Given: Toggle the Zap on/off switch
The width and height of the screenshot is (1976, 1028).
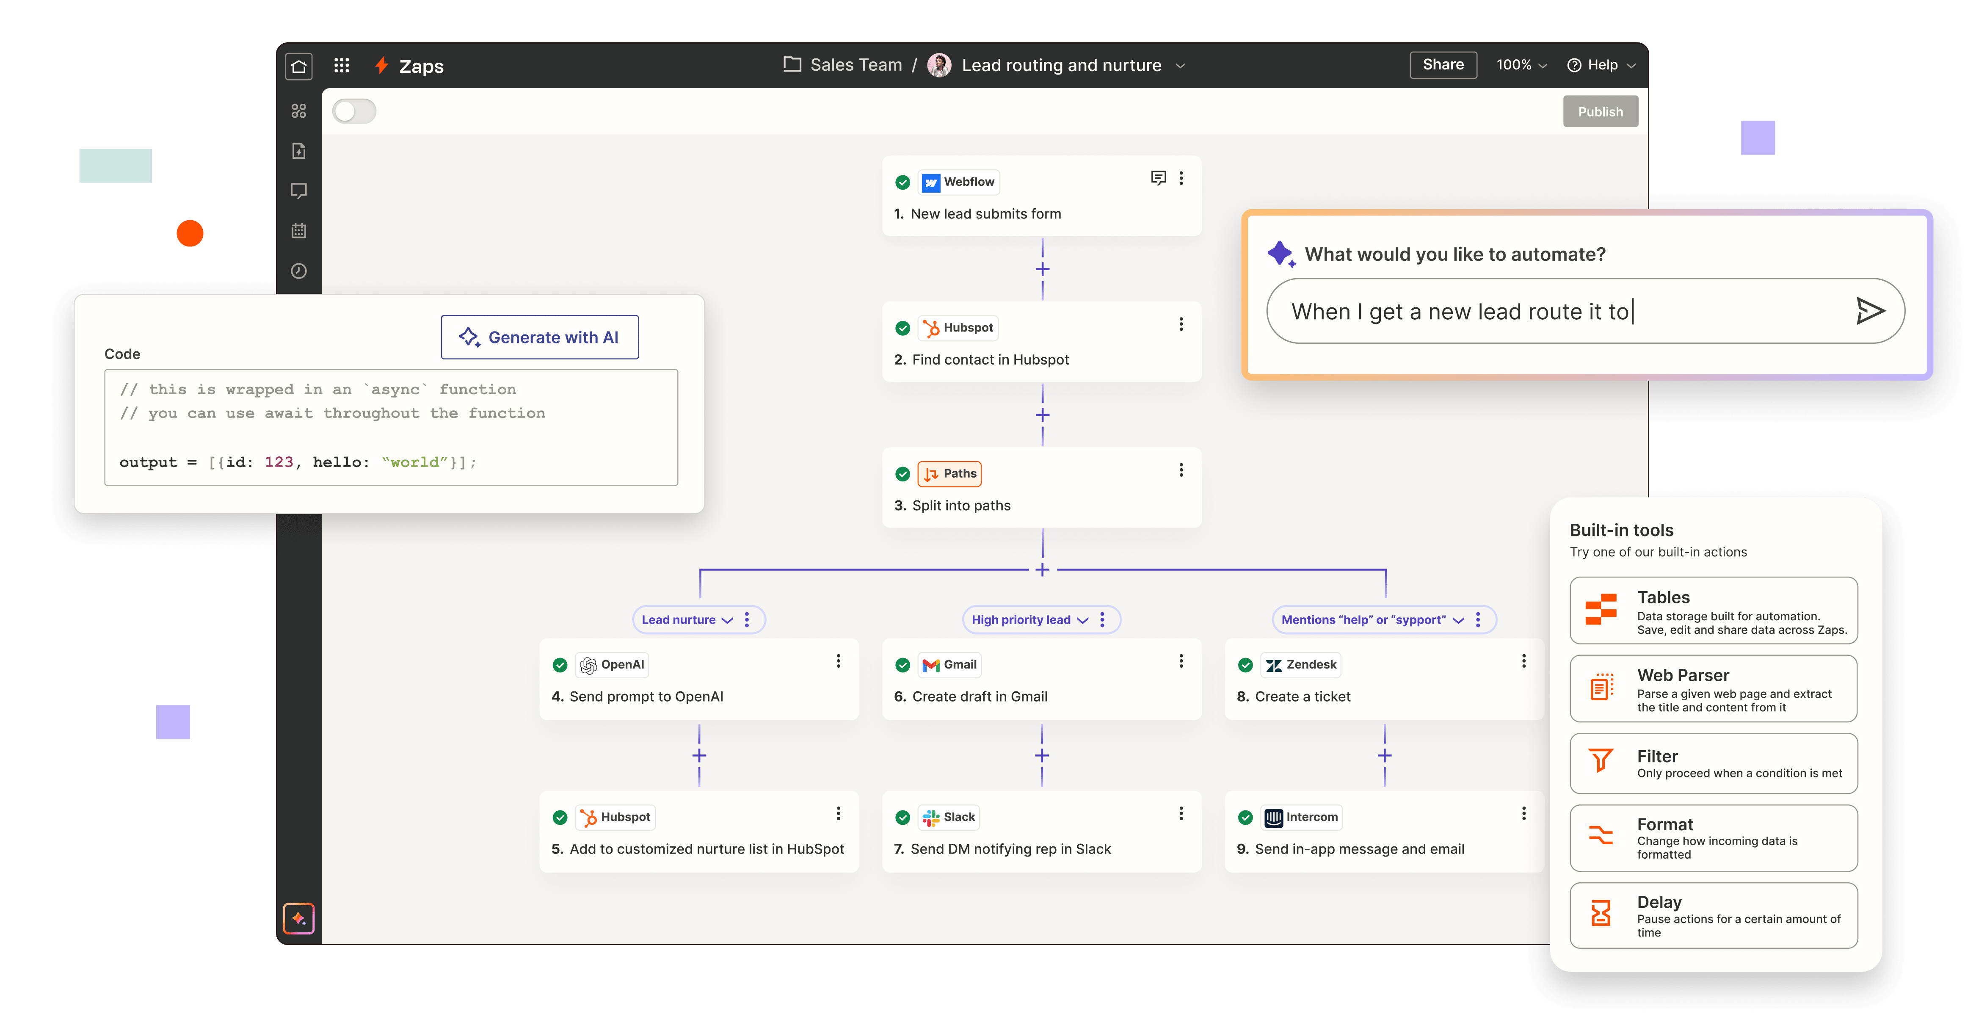Looking at the screenshot, I should point(354,111).
